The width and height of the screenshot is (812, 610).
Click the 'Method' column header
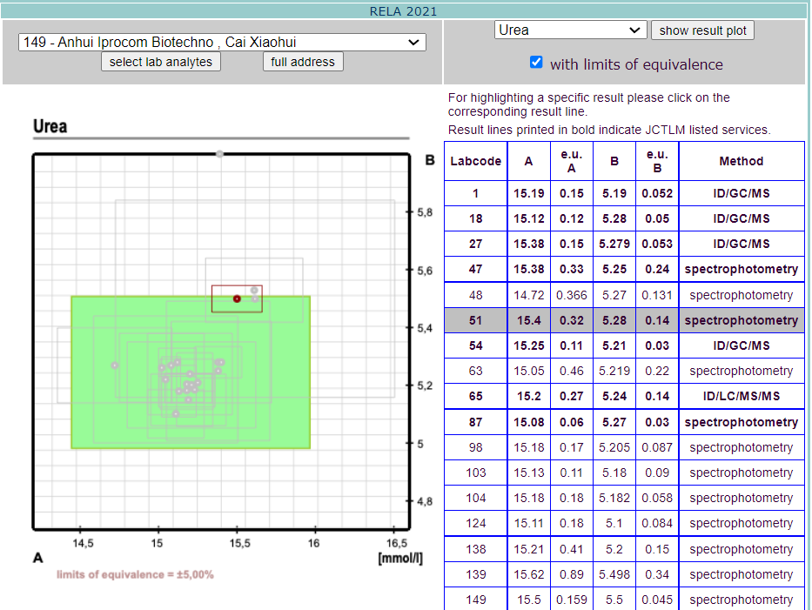click(741, 161)
